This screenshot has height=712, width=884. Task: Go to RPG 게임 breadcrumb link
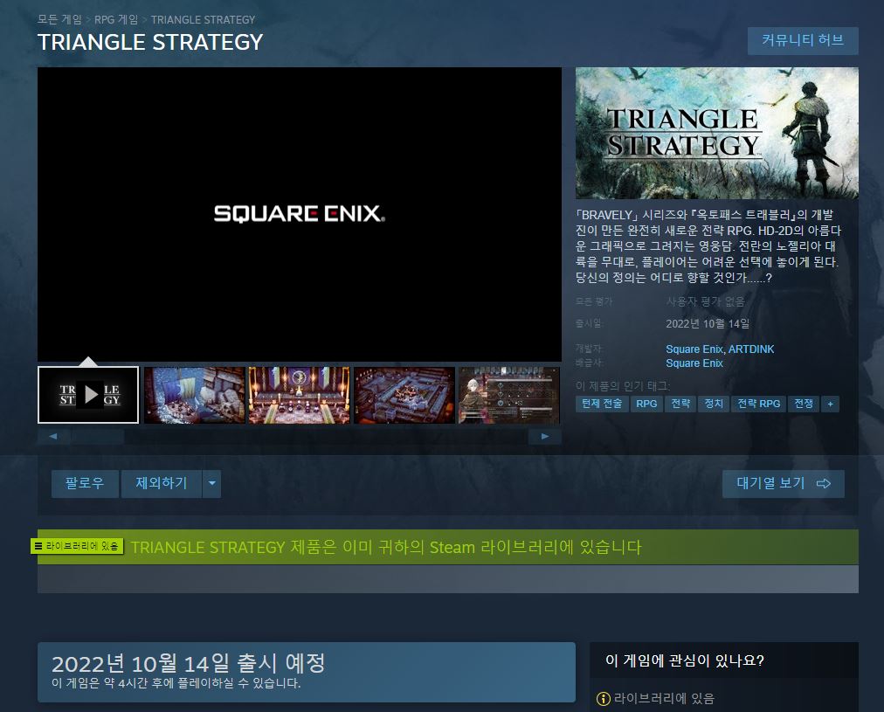click(116, 20)
